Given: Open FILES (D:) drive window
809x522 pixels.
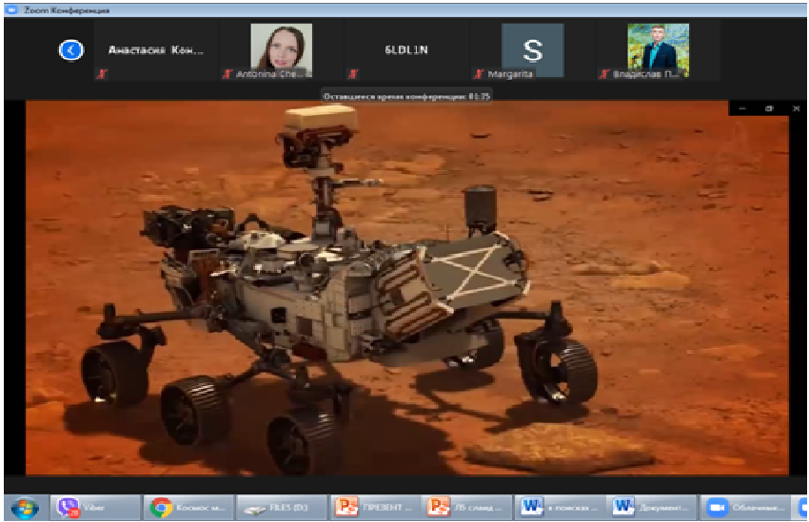Looking at the screenshot, I should pyautogui.click(x=278, y=508).
